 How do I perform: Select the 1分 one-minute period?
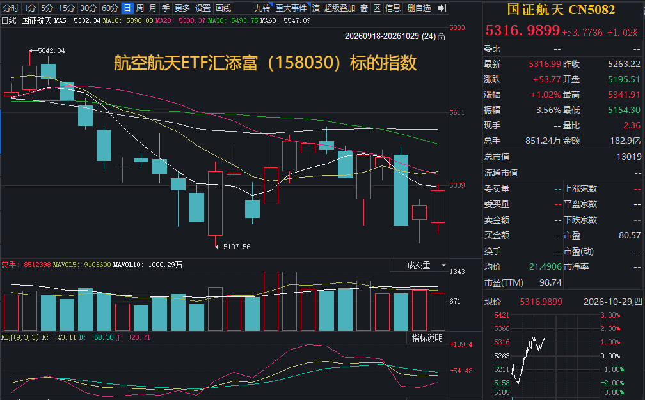click(29, 8)
